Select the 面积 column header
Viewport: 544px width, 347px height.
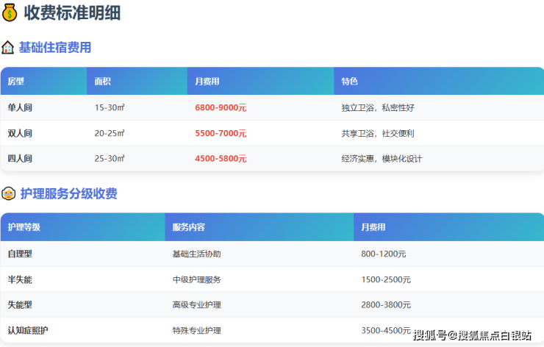click(103, 82)
